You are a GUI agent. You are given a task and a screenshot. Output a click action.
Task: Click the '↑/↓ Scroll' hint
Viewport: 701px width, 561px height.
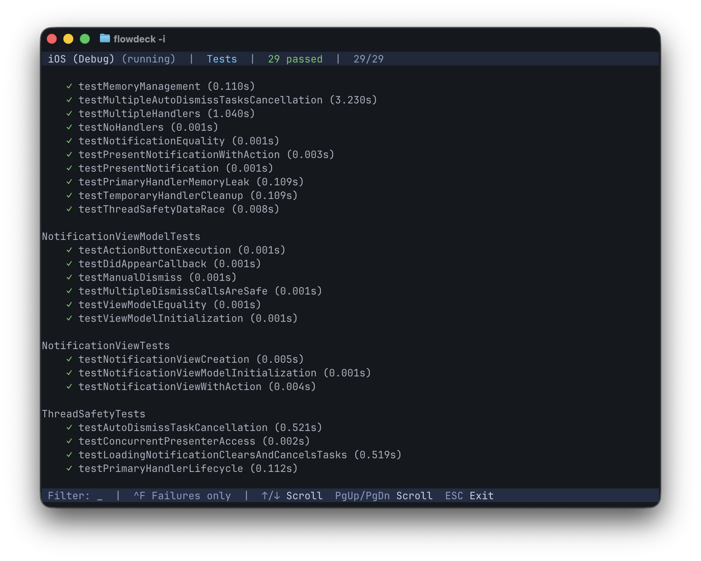[292, 496]
